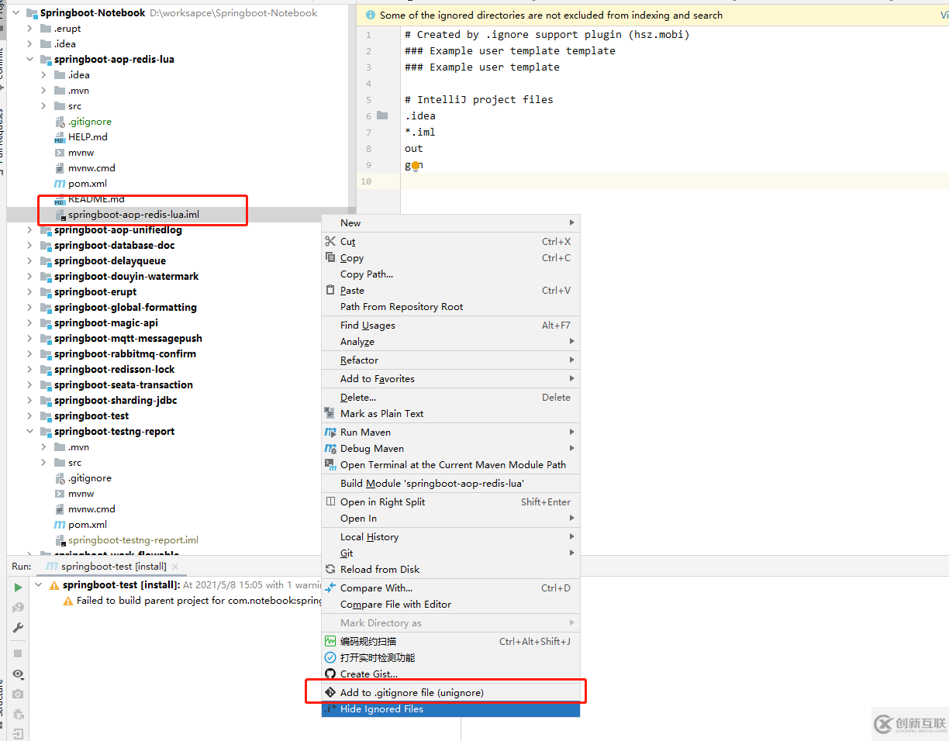Open the Add to Favorites submenu
Screen dimensions: 949x741
pyautogui.click(x=450, y=379)
